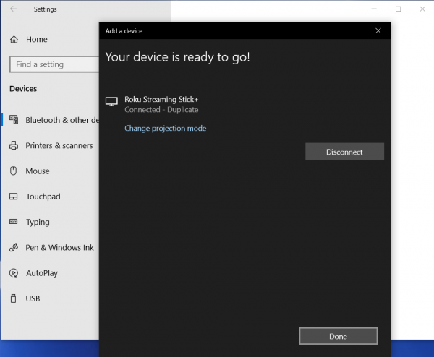This screenshot has height=357, width=434.
Task: Click the monitor icon beside Roku device
Action: pos(111,101)
